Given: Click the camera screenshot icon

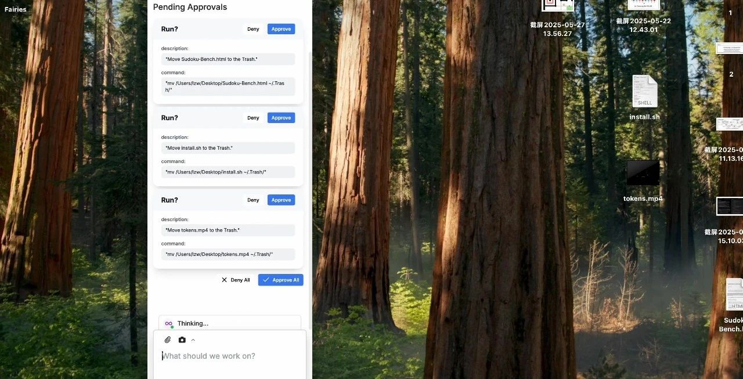Looking at the screenshot, I should [x=182, y=340].
